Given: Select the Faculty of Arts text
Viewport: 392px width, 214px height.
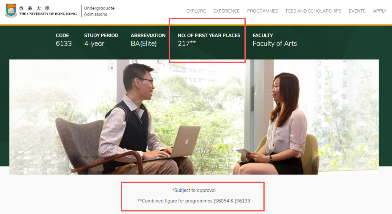Looking at the screenshot, I should [x=275, y=43].
